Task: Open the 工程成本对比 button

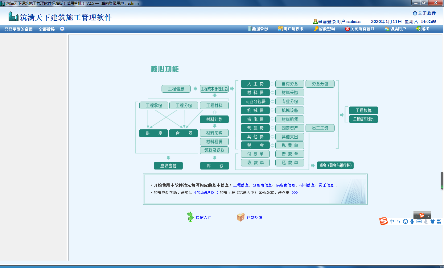Action: (364, 119)
